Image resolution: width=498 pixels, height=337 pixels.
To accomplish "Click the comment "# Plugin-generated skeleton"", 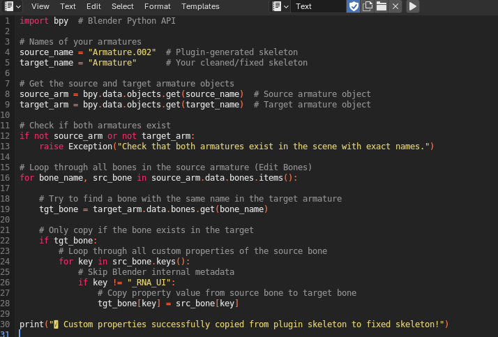I will pos(232,52).
